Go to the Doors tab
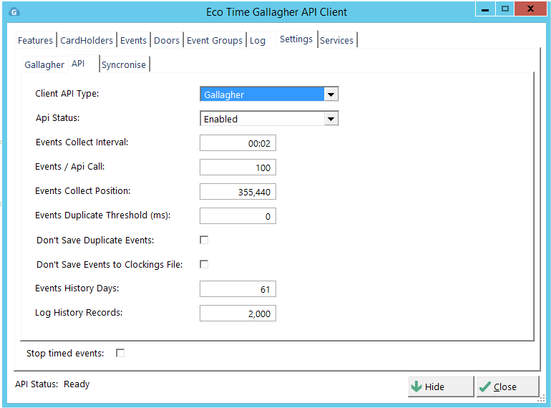 167,40
